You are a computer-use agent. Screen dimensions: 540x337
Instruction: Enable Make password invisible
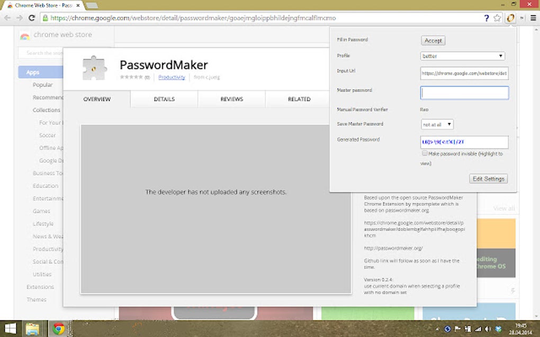coord(425,153)
